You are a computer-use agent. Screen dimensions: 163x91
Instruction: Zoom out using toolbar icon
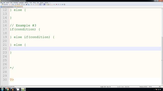pyautogui.click(x=33, y=5)
